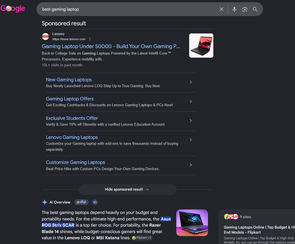Open the 'Flipkart +3' source chip
295x244 pixels.
[142, 238]
